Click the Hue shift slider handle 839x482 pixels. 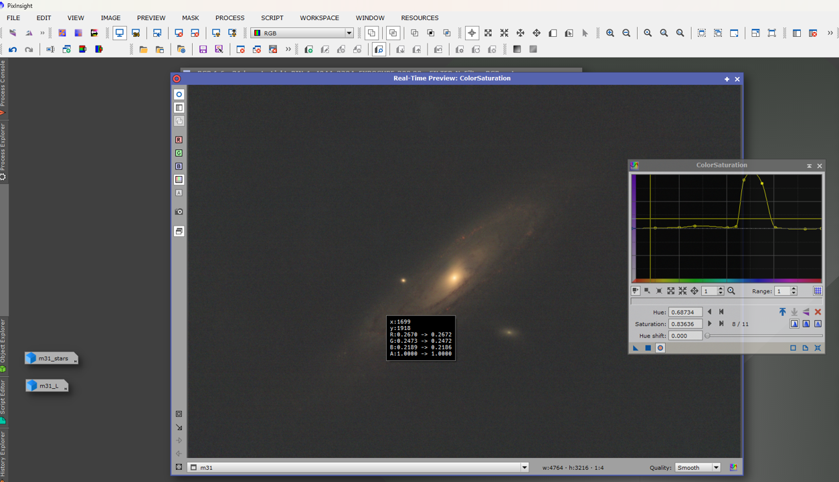[708, 336]
